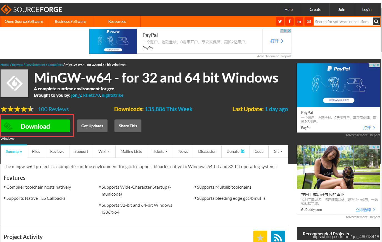Open SourceForge Facebook page icon
Screen dimensions: 382x242
click(289, 21)
